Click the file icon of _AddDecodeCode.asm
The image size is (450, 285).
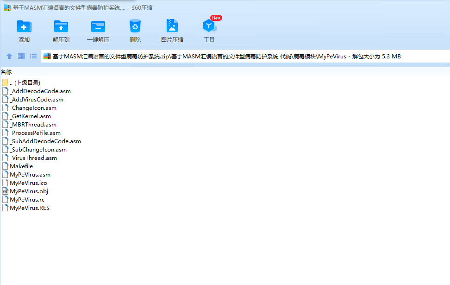(5, 91)
